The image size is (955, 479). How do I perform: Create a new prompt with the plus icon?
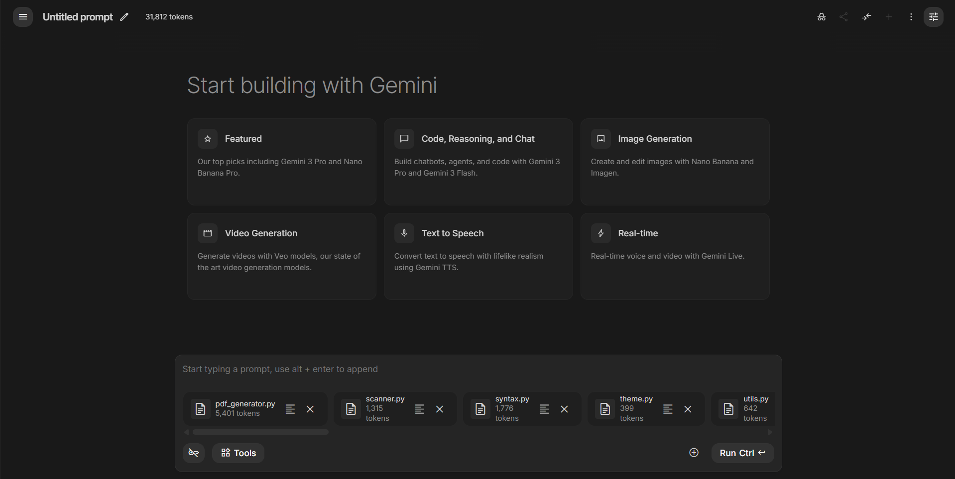(889, 16)
